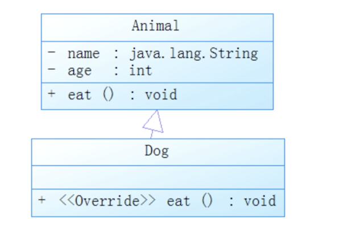Select the <<Override>> stereotype text
The image size is (364, 233).
[x=106, y=201]
